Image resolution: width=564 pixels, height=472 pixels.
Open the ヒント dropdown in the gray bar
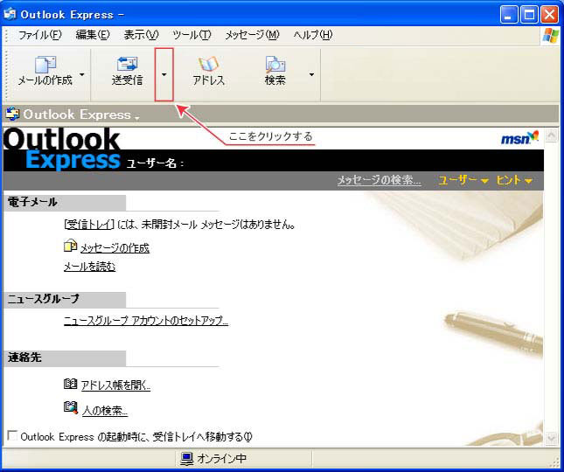coord(514,180)
